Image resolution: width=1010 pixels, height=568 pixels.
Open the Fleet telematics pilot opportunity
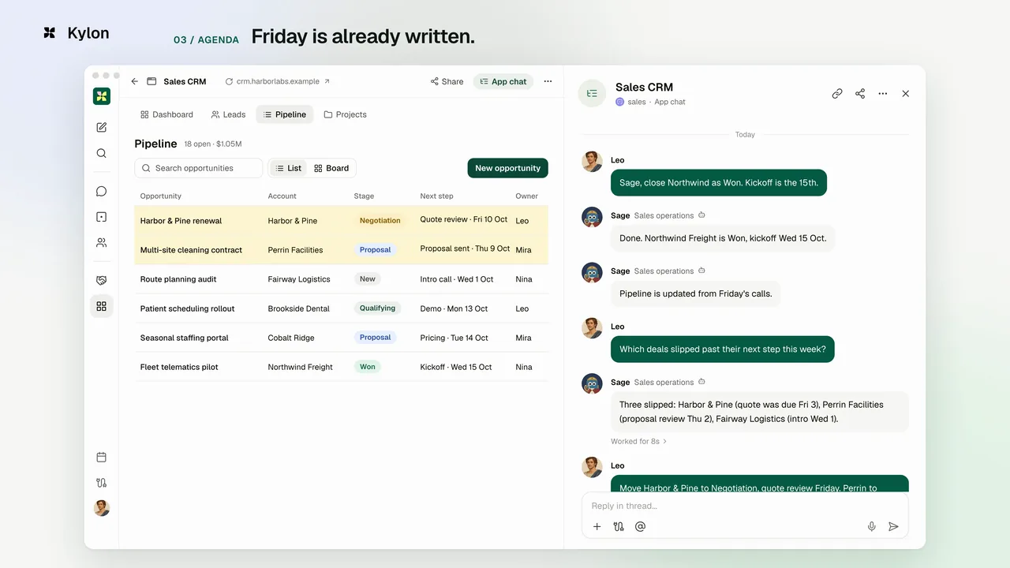pyautogui.click(x=341, y=367)
